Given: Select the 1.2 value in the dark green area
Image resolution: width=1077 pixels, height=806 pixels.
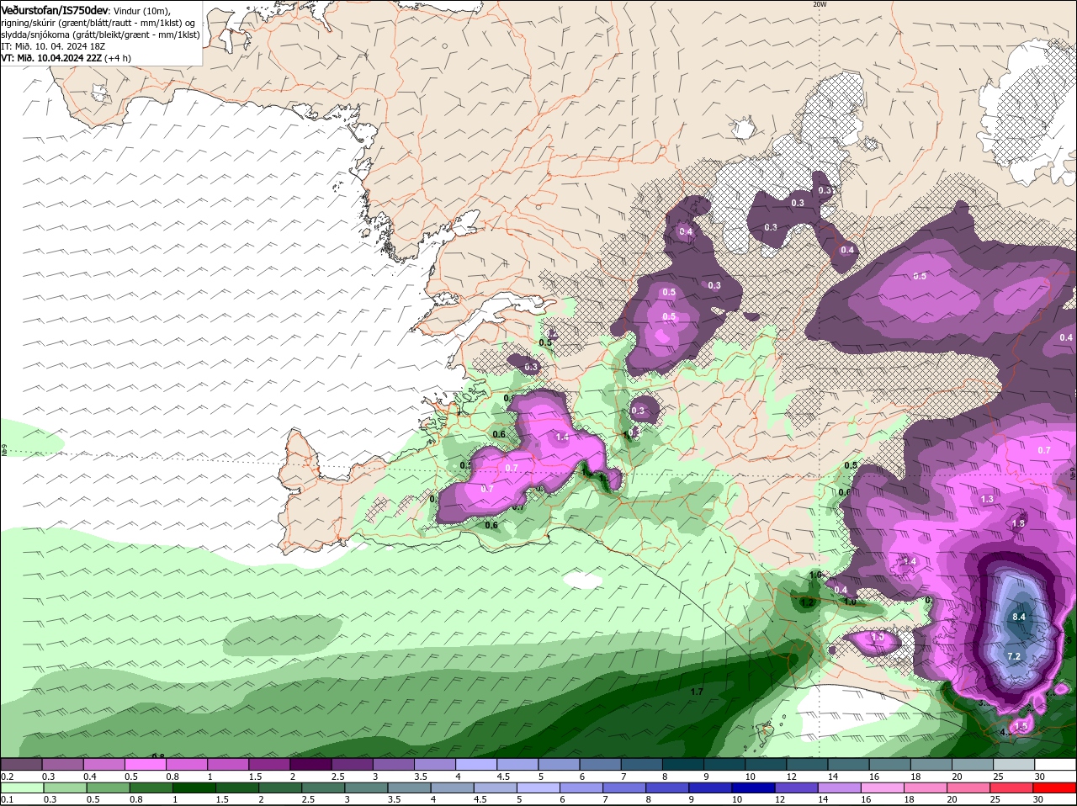Looking at the screenshot, I should 807,602.
